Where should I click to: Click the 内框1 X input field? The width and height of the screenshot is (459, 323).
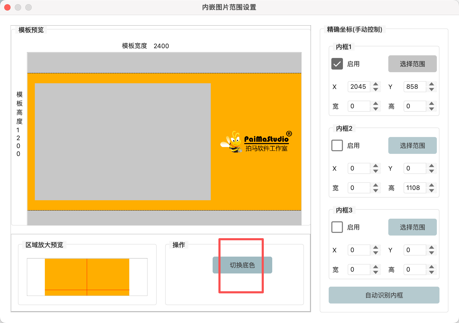pos(358,87)
